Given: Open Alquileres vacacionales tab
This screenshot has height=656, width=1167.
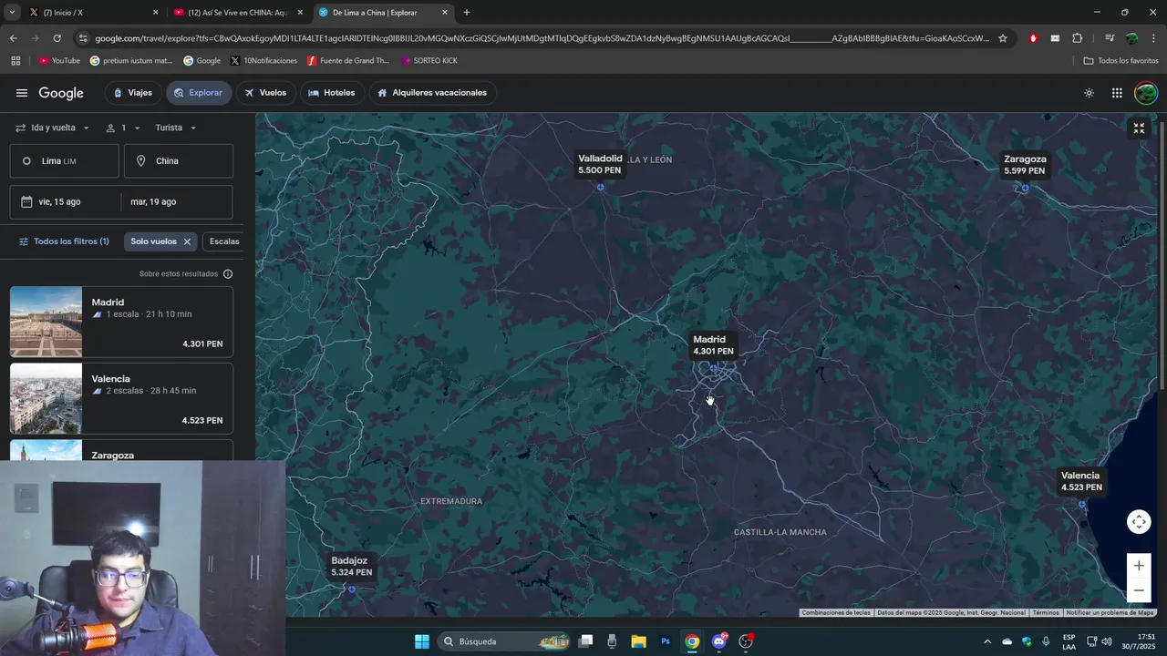Looking at the screenshot, I should 432,93.
